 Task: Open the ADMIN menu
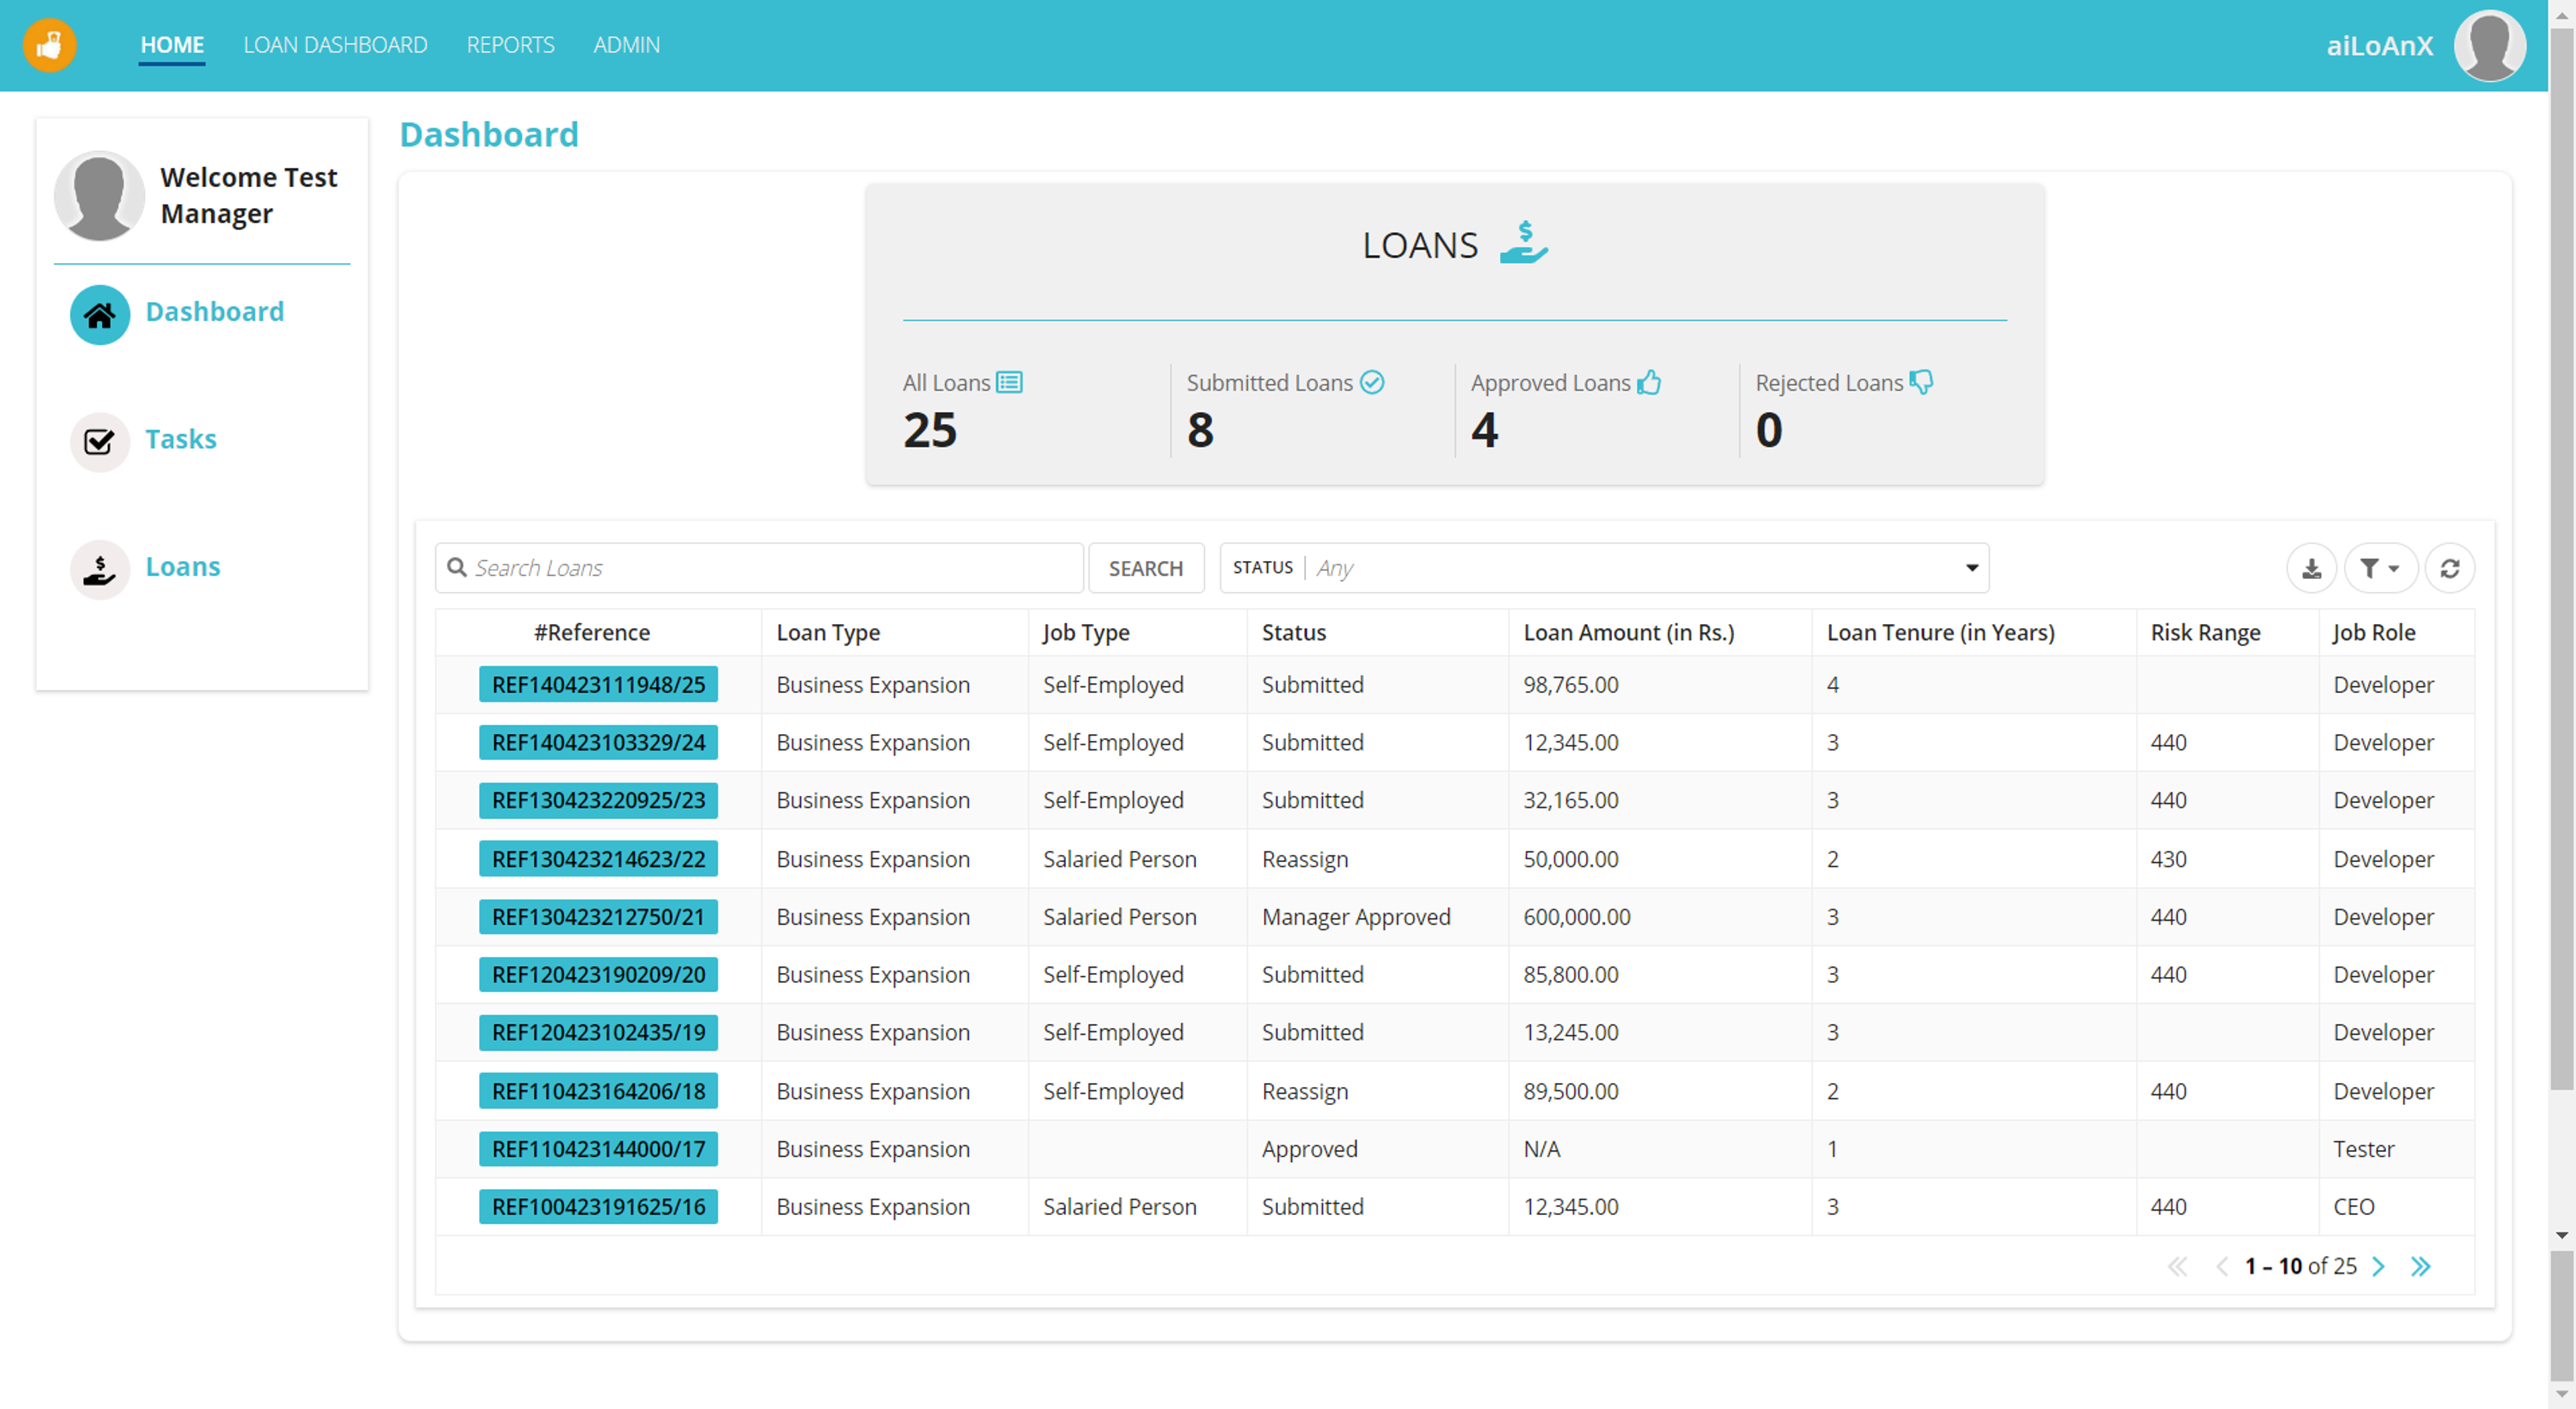pos(627,45)
